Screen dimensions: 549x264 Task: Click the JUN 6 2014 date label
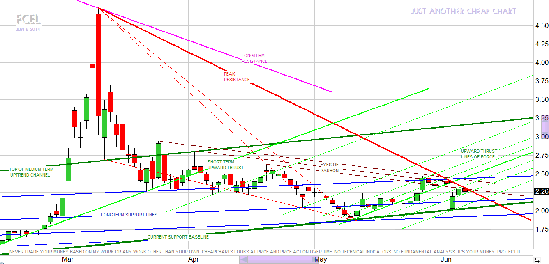coord(28,30)
